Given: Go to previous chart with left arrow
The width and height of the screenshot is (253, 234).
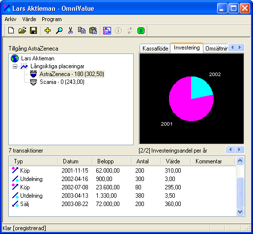Looking at the screenshot, I should pyautogui.click(x=230, y=150).
